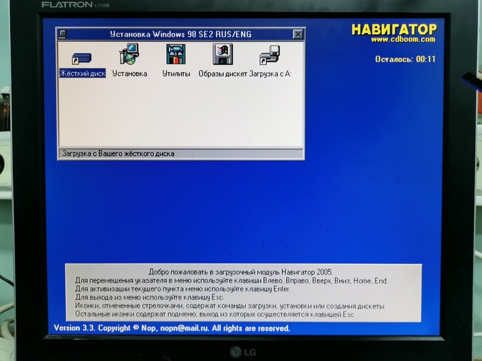Click the help line starting with Иконки, отмеченные стрелочками
482x361 pixels.
pyautogui.click(x=230, y=306)
